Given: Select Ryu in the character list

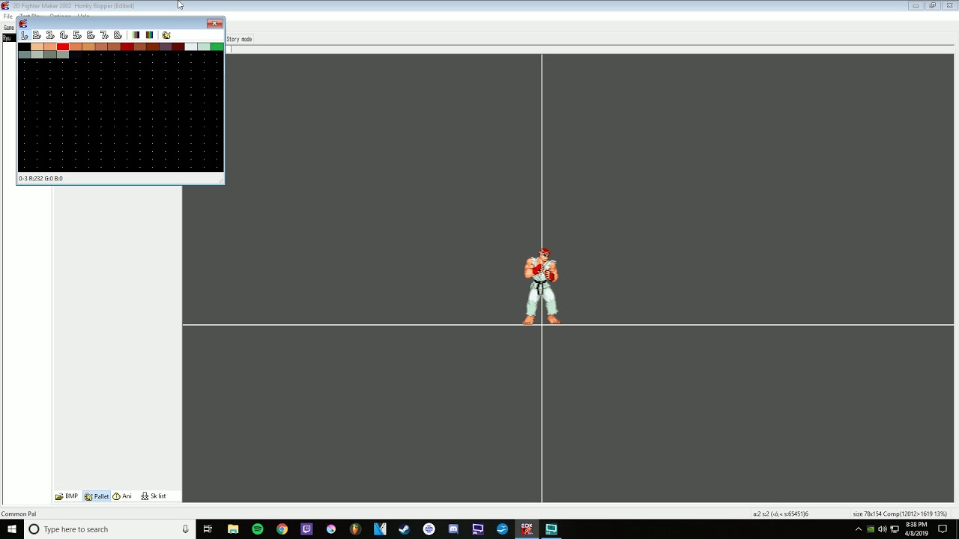Looking at the screenshot, I should [x=7, y=37].
